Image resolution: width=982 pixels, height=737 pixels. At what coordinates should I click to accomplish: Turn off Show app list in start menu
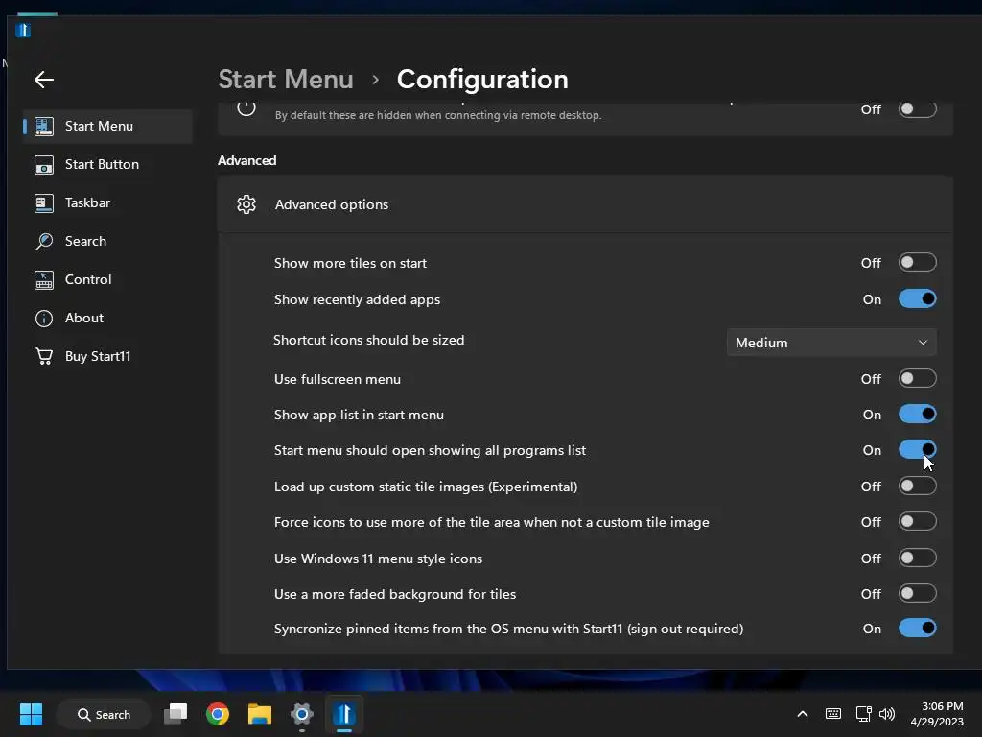(918, 415)
